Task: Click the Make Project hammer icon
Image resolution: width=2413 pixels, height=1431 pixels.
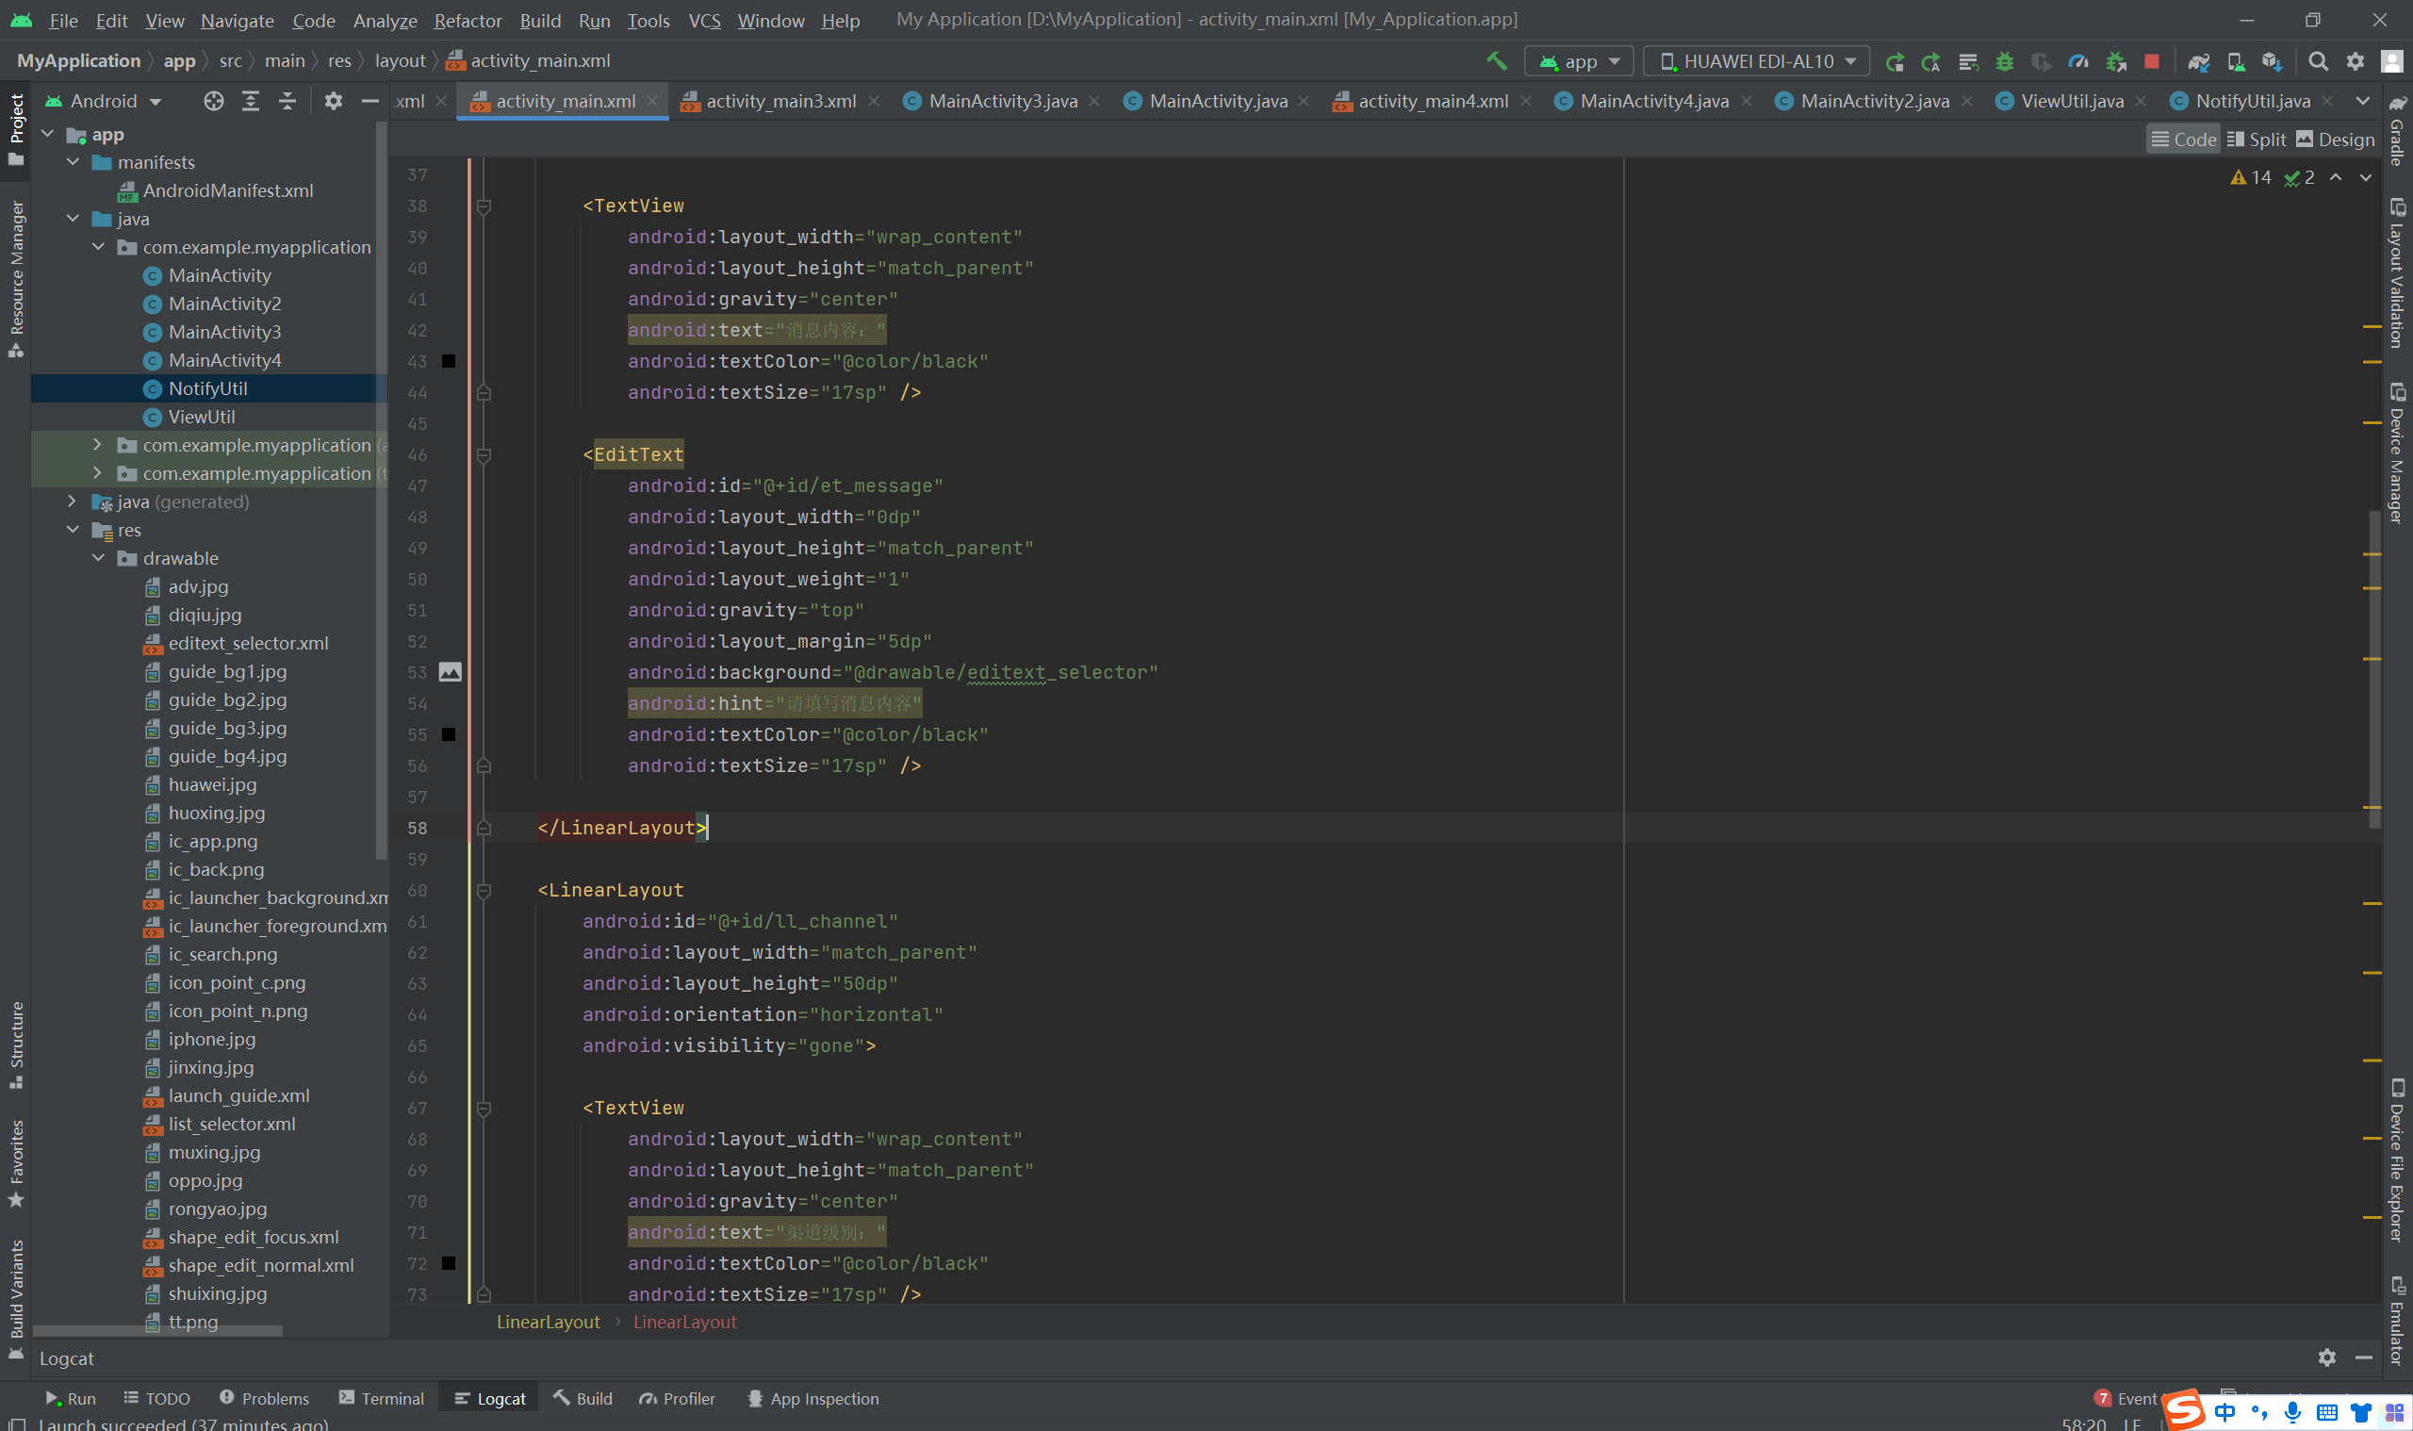Action: point(1496,60)
